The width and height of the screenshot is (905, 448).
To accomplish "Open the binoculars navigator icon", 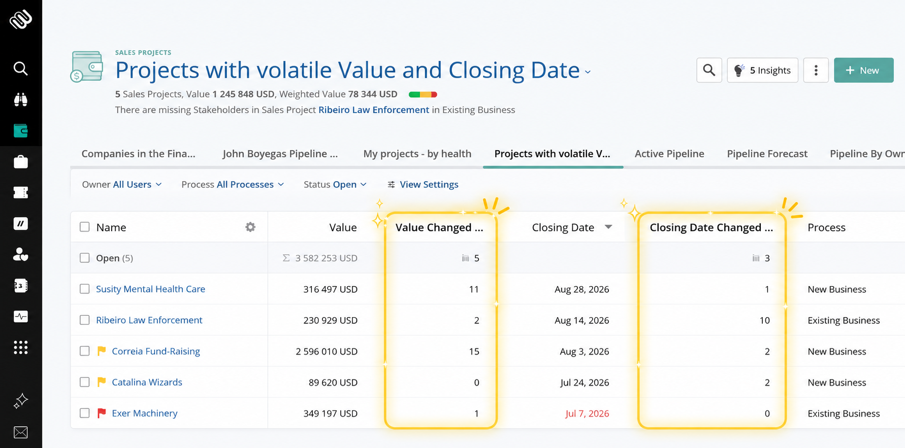I will click(21, 99).
